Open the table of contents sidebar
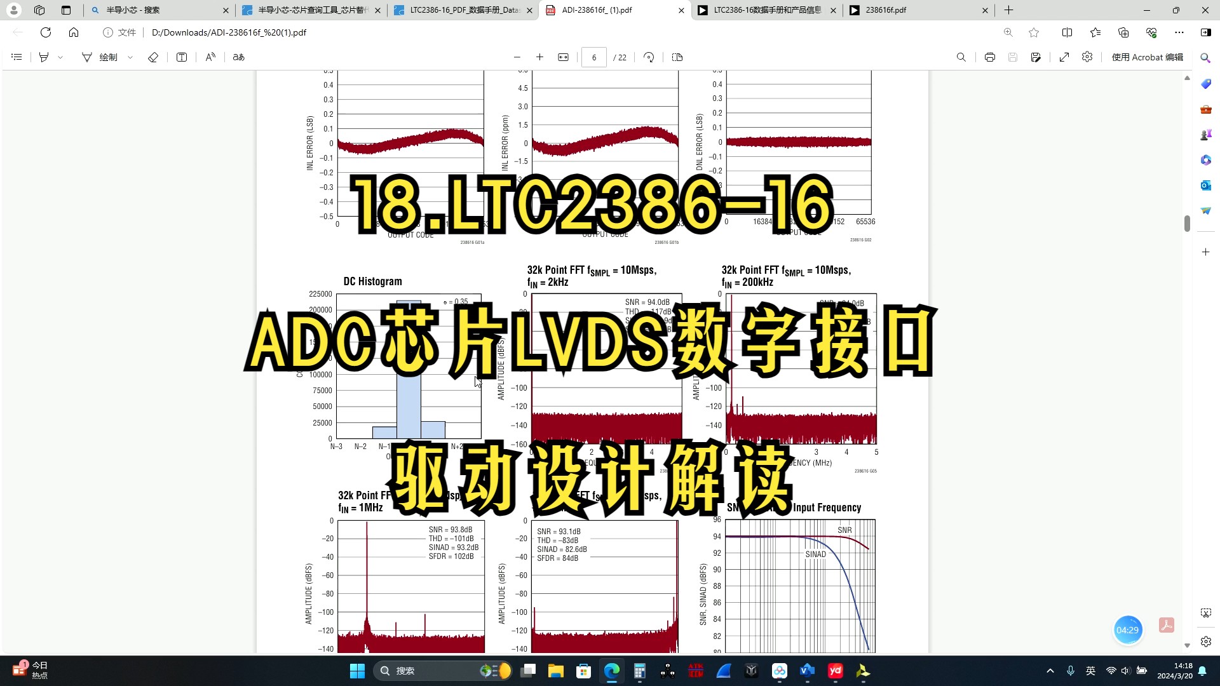This screenshot has height=686, width=1220. [x=17, y=57]
